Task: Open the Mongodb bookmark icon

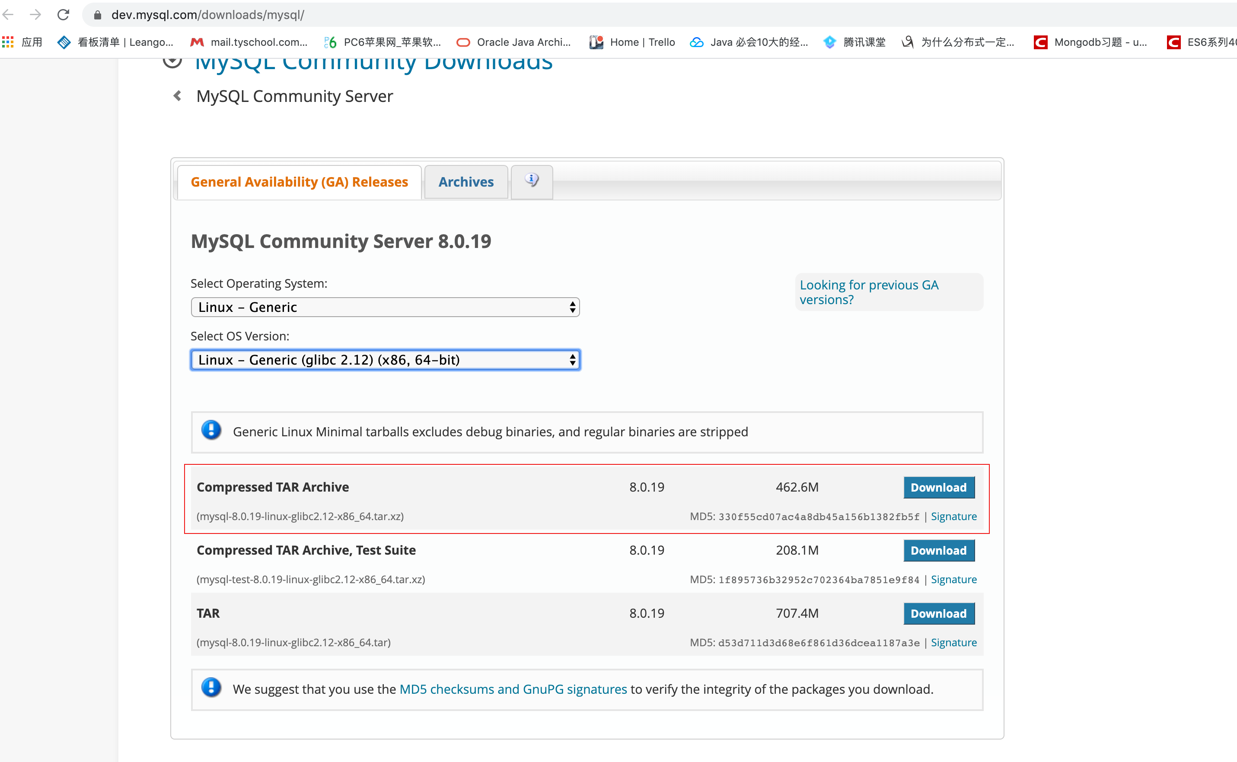Action: 1040,42
